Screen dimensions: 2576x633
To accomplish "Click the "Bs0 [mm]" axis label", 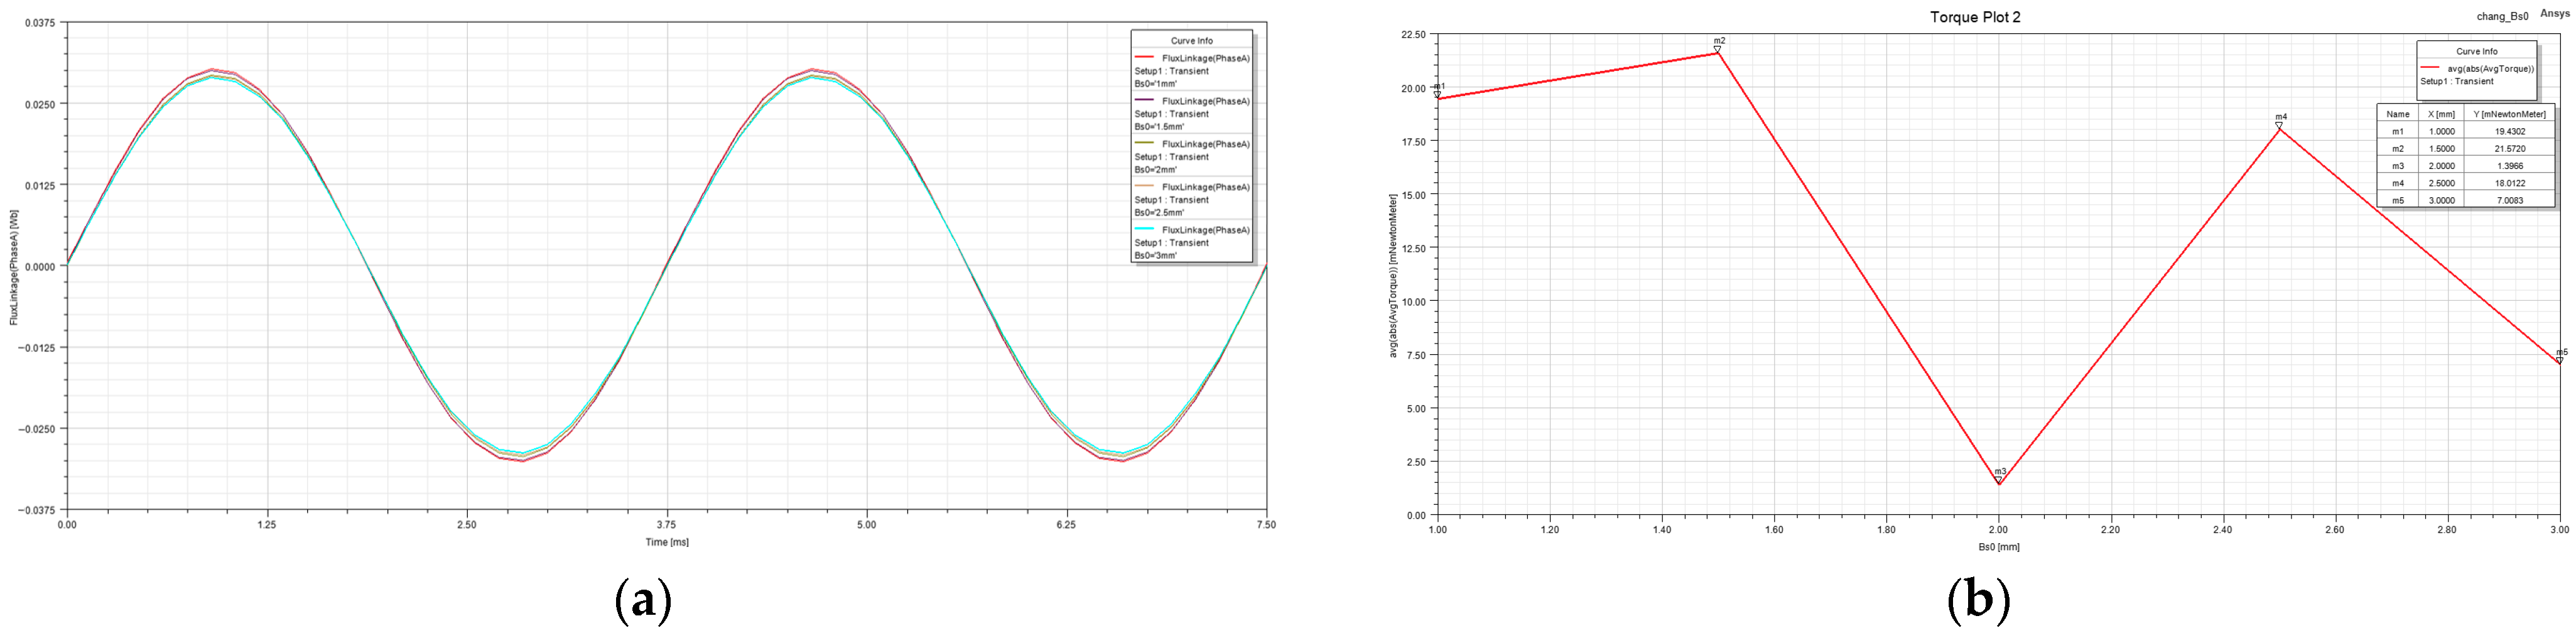I will point(1999,547).
